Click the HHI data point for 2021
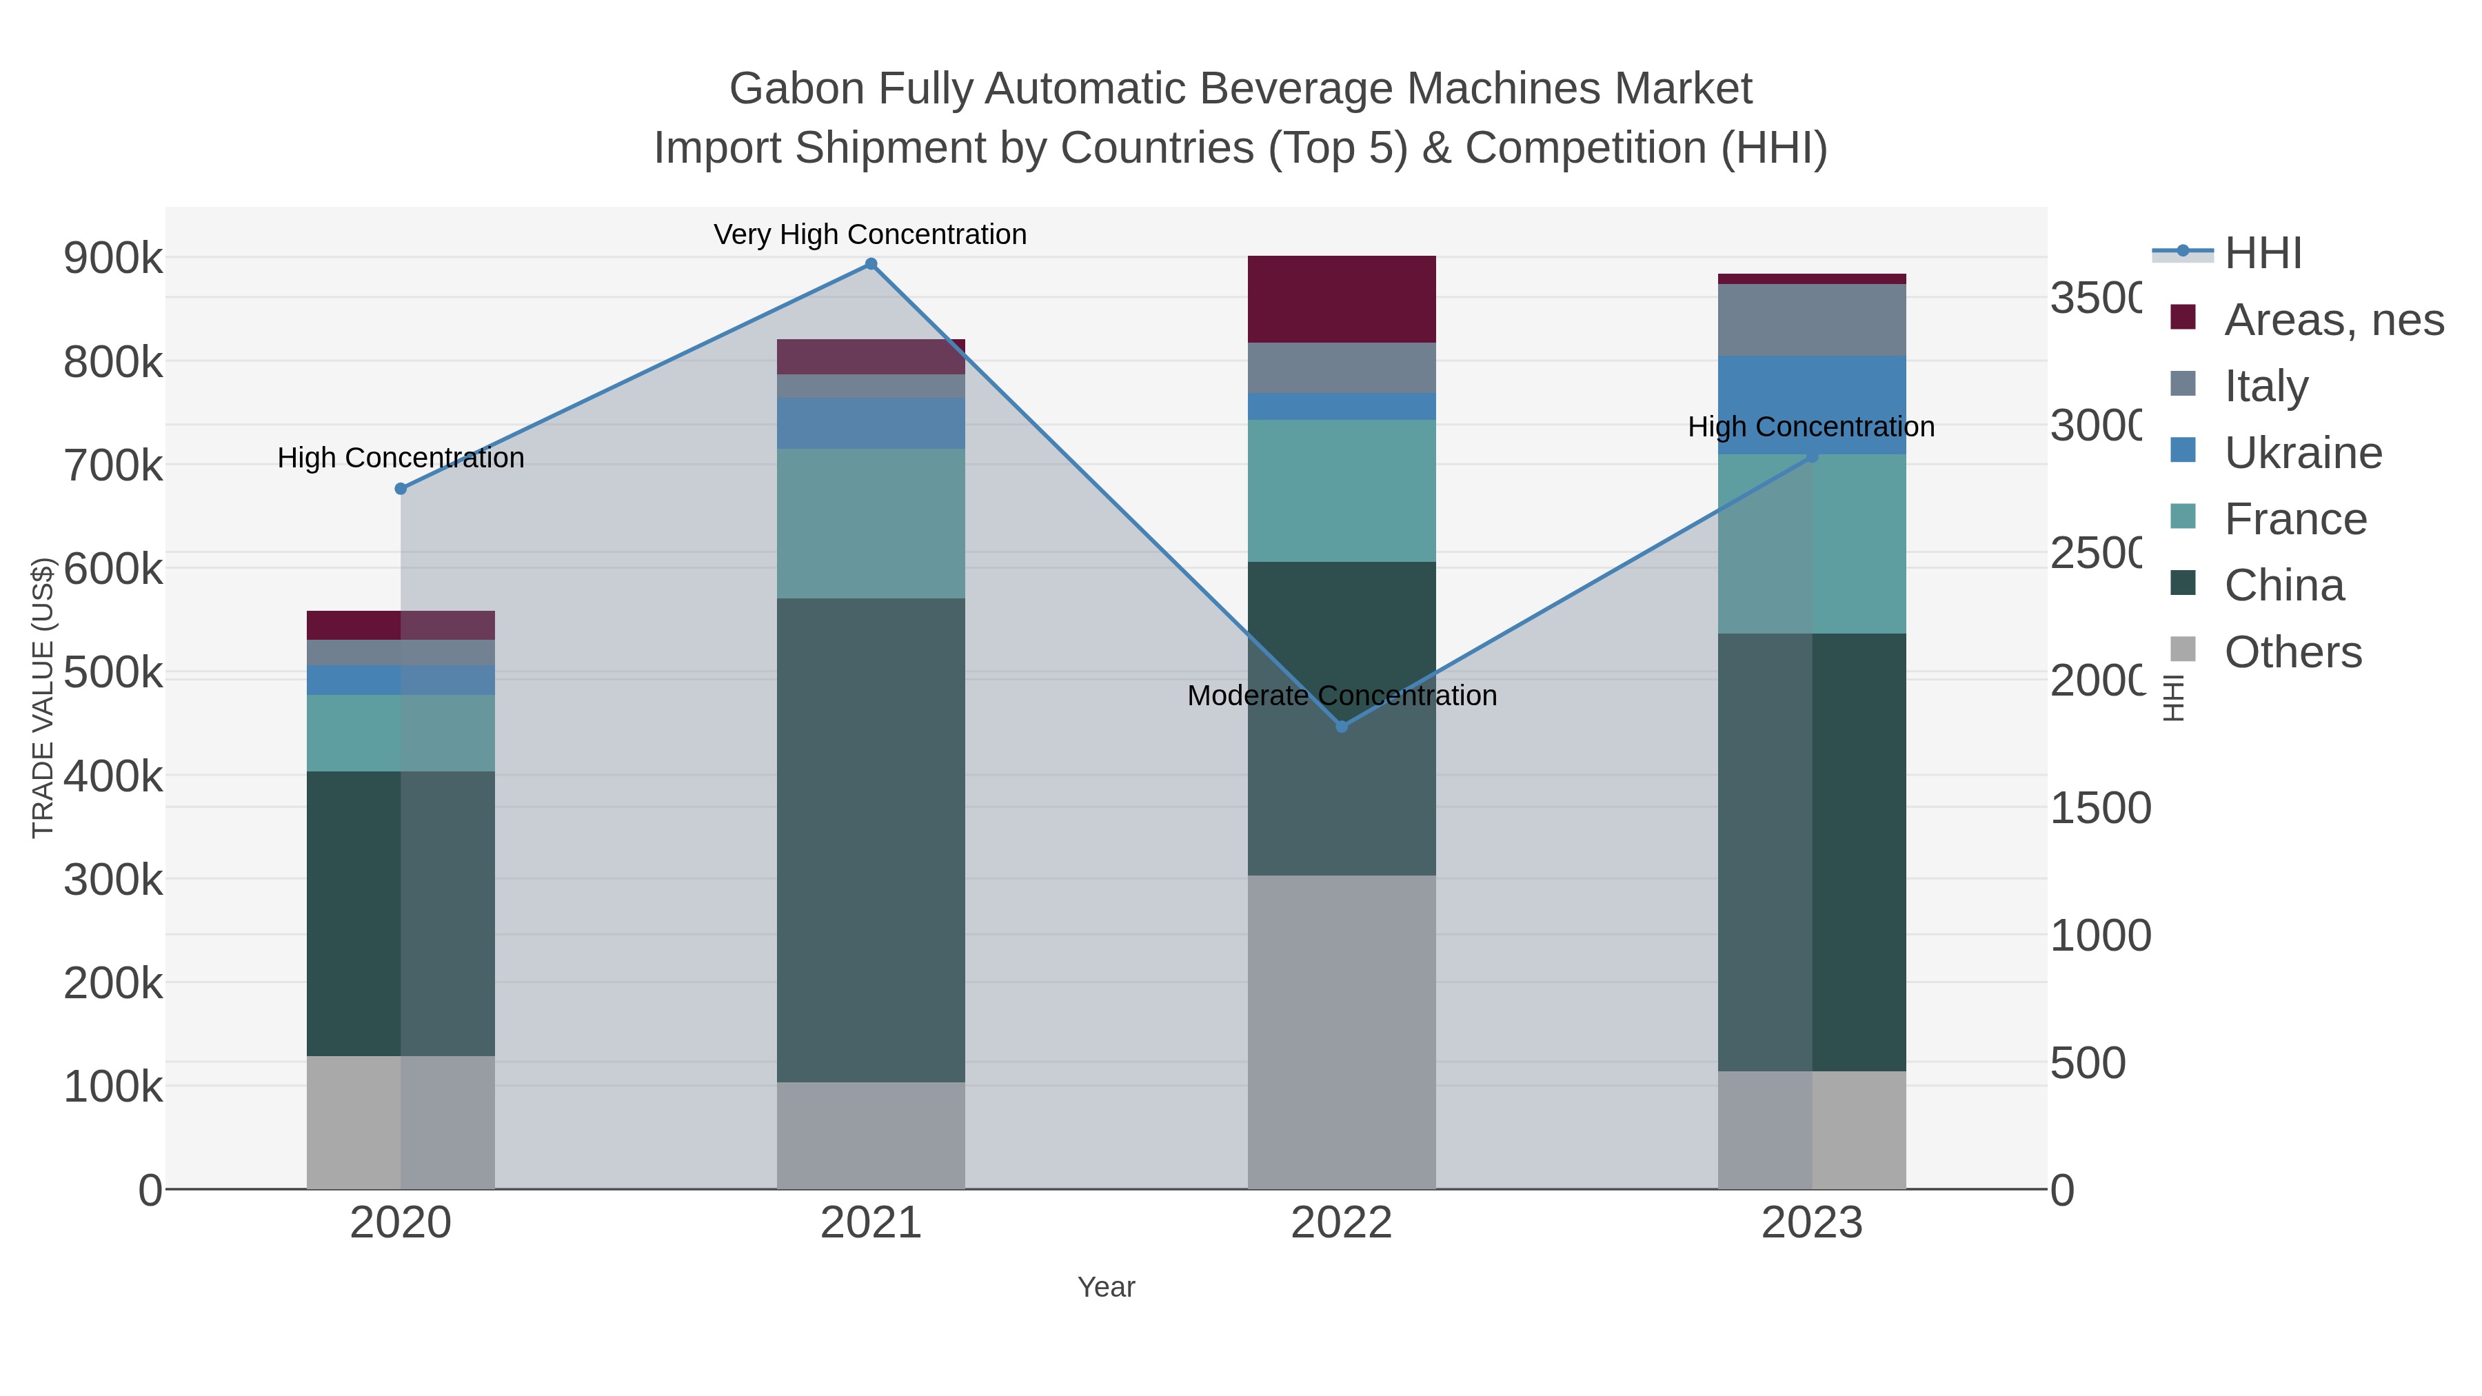Viewport: 2482px width, 1396px height. pos(871,264)
